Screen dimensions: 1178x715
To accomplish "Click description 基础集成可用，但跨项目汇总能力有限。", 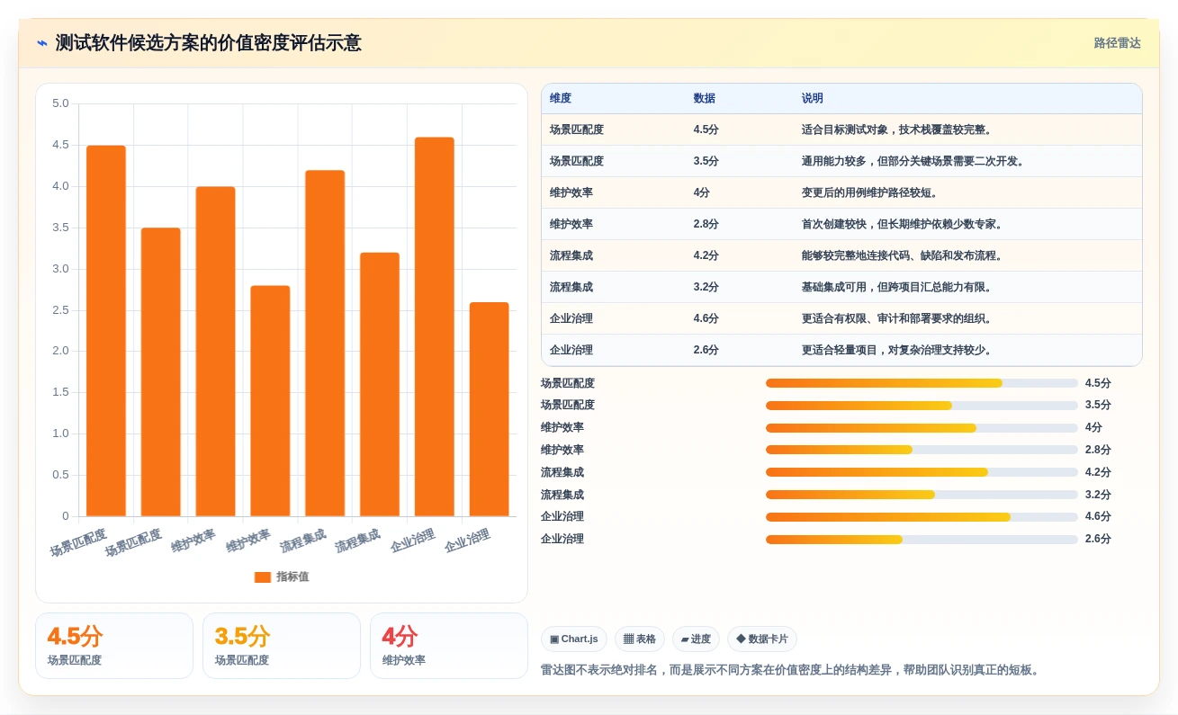I will coord(899,287).
